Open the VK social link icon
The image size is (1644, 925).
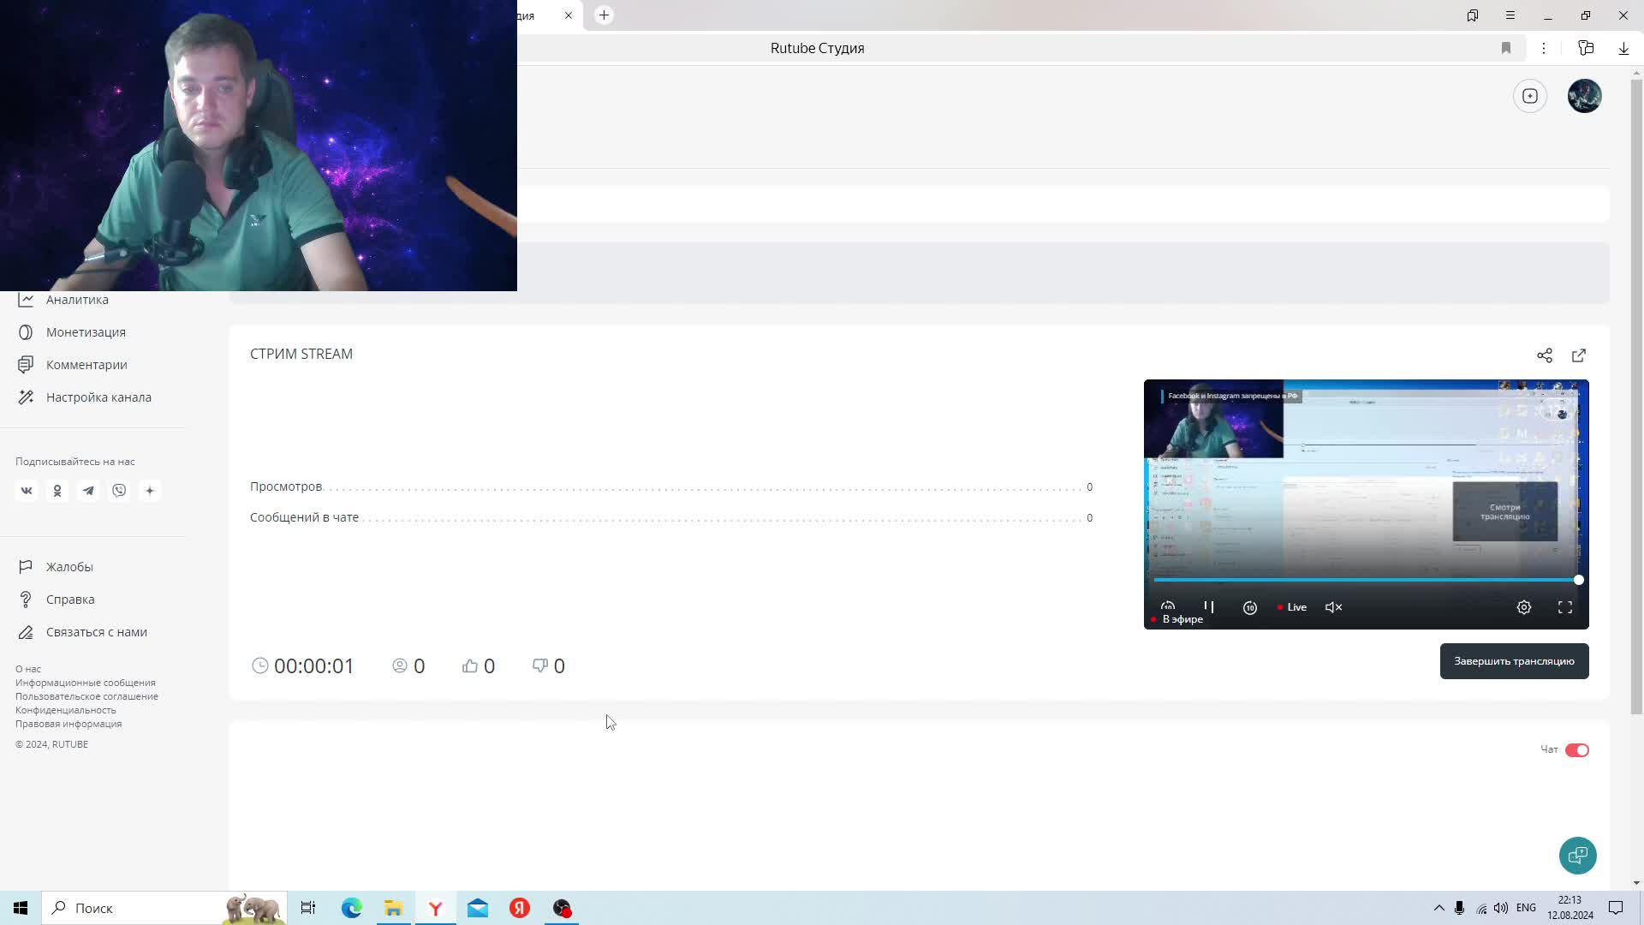coord(27,491)
